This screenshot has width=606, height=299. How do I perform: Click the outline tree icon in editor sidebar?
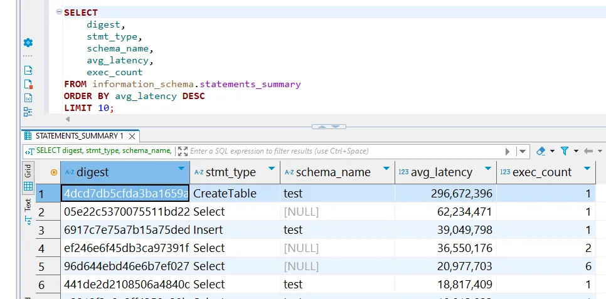coord(28,112)
